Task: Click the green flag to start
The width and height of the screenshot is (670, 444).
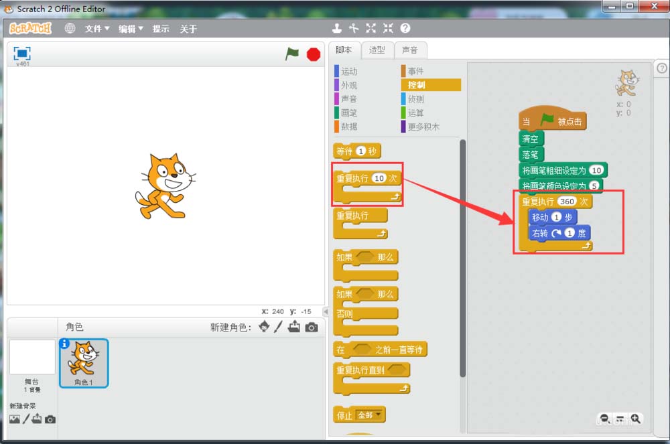Action: click(x=292, y=54)
